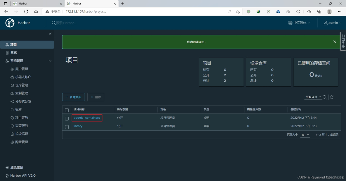This screenshot has height=181, width=346.
Task: Click the Harbor lighthouse logo icon
Action: [10, 23]
